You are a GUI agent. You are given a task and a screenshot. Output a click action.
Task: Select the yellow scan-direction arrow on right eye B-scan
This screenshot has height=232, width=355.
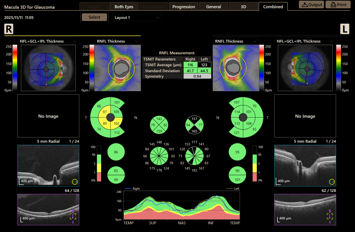point(74,182)
